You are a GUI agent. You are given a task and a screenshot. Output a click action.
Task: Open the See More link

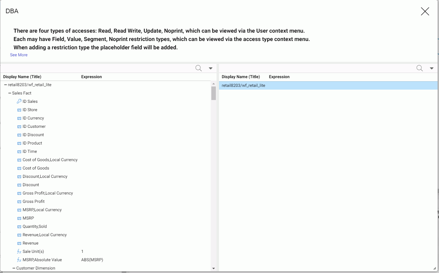pyautogui.click(x=19, y=55)
